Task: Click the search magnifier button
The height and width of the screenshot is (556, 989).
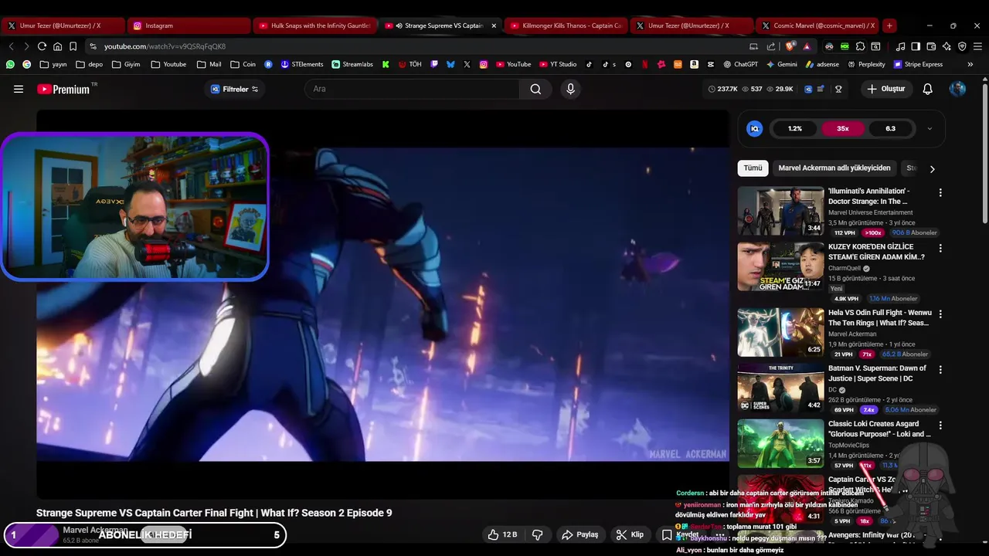Action: [535, 89]
